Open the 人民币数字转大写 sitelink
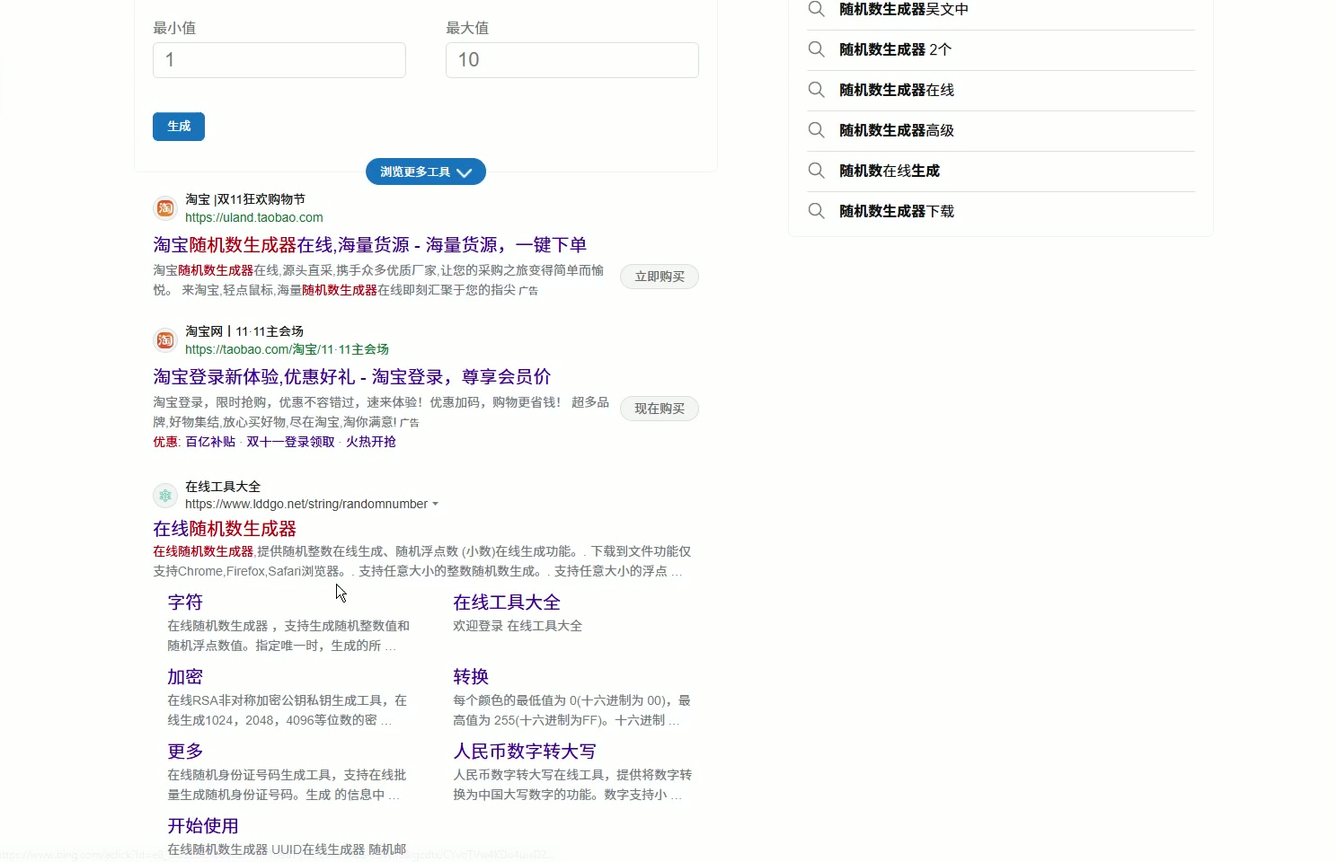Screen dimensions: 1337x862 [x=525, y=752]
